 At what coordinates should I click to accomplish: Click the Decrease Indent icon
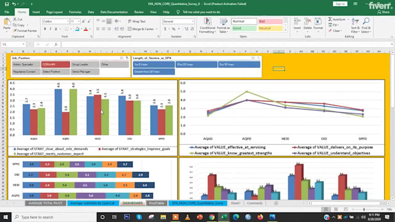click(117, 29)
